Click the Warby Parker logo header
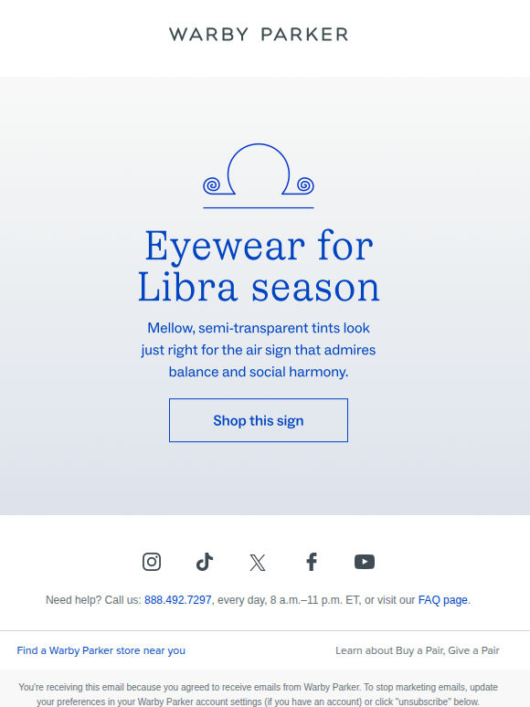This screenshot has height=707, width=530. click(259, 35)
